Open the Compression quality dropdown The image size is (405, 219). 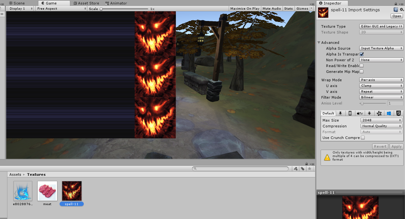(x=381, y=126)
